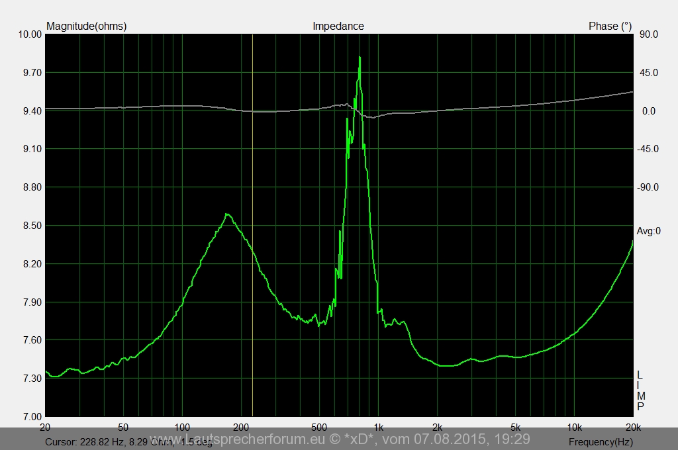The height and width of the screenshot is (450, 678).
Task: Click the Avg:0 indicator
Action: coord(648,231)
